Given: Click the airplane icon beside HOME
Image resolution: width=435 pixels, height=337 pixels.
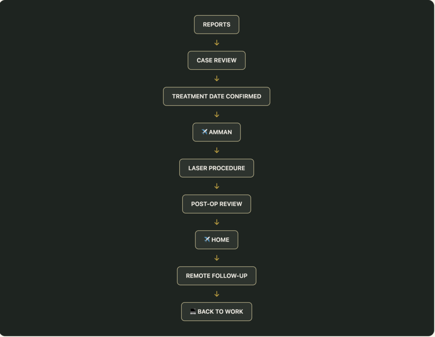Looking at the screenshot, I should (x=207, y=239).
